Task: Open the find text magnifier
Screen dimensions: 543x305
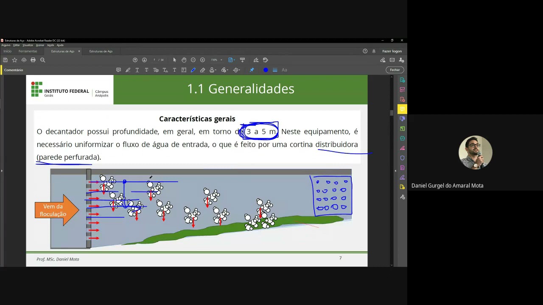Action: (42, 60)
